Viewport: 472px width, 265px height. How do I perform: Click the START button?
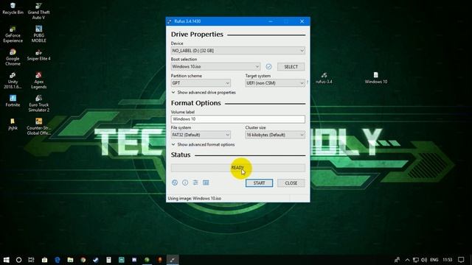point(259,183)
